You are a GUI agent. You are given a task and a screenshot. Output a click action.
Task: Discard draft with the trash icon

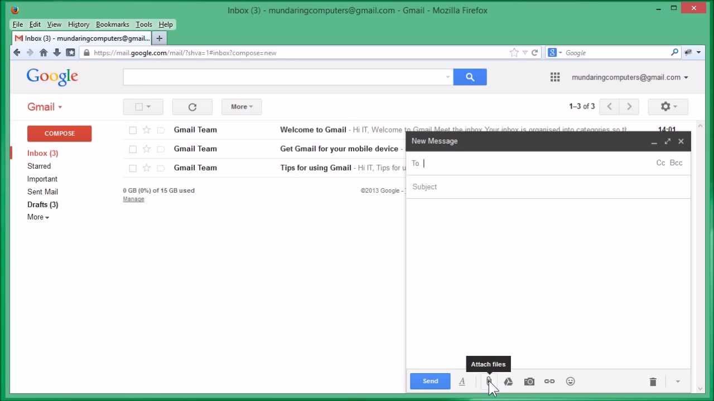tap(653, 382)
